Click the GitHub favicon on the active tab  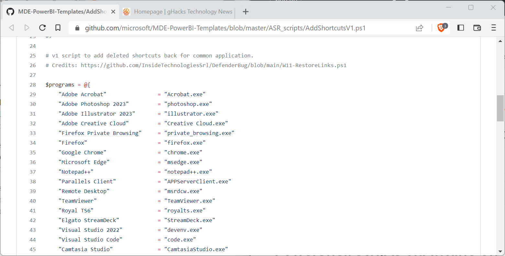coord(10,12)
